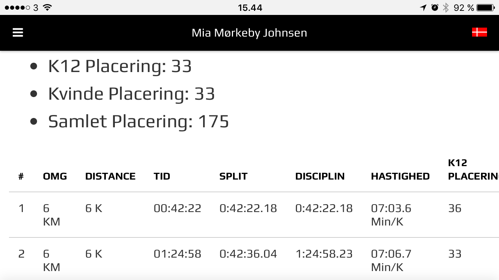Select the Kvinde Placering: 33 line

coord(131,94)
